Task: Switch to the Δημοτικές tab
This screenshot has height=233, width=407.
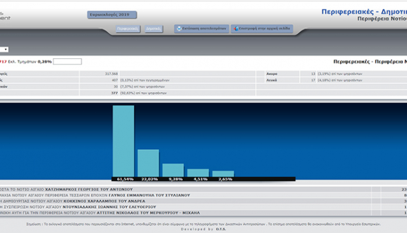Action: (x=154, y=29)
